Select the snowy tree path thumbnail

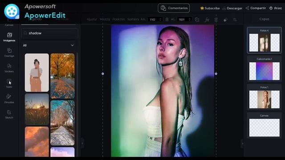(62, 123)
